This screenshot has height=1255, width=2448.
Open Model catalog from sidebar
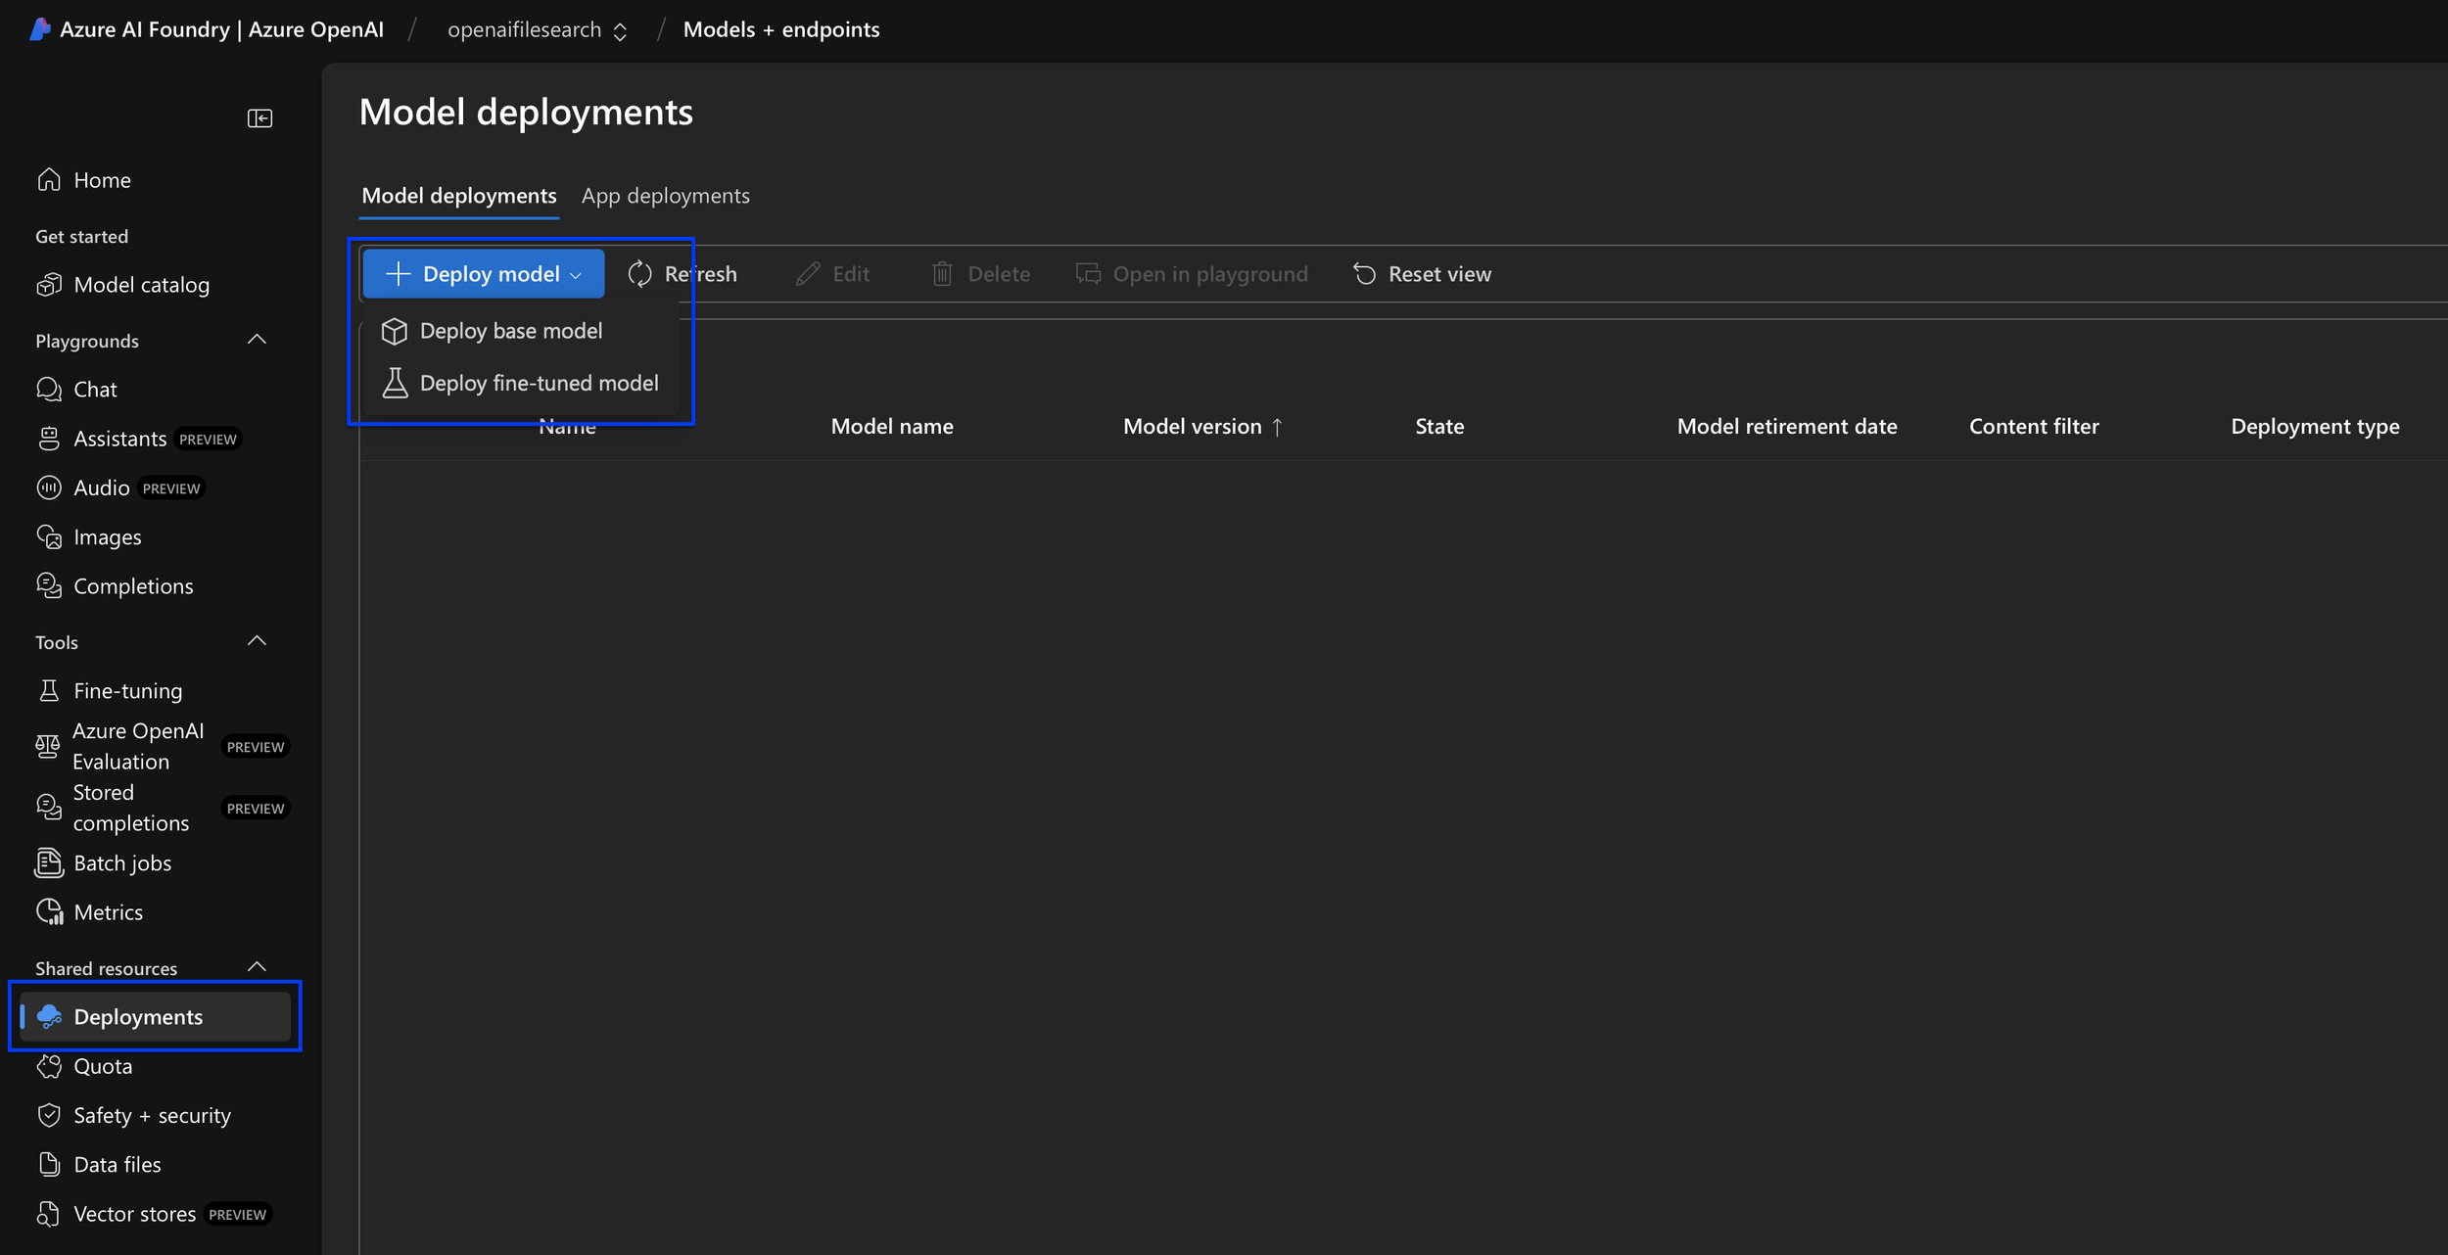coord(141,285)
